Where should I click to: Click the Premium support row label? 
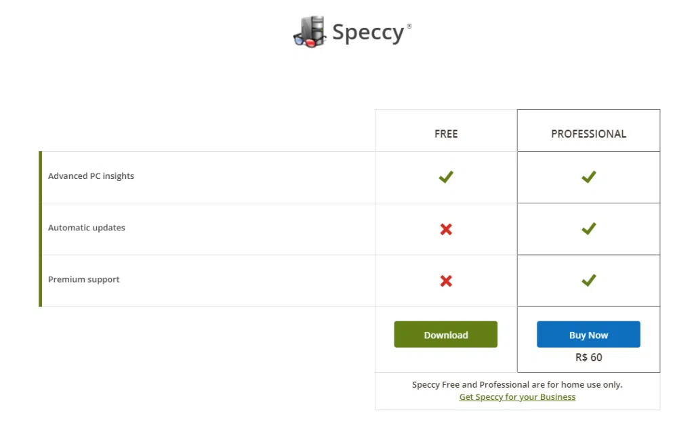click(x=83, y=279)
